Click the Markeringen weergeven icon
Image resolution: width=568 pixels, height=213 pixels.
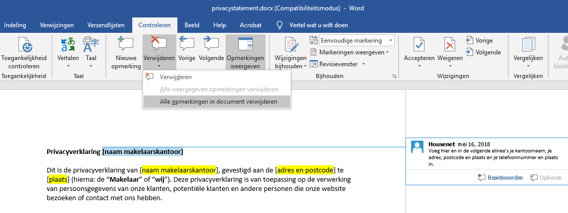coord(313,52)
